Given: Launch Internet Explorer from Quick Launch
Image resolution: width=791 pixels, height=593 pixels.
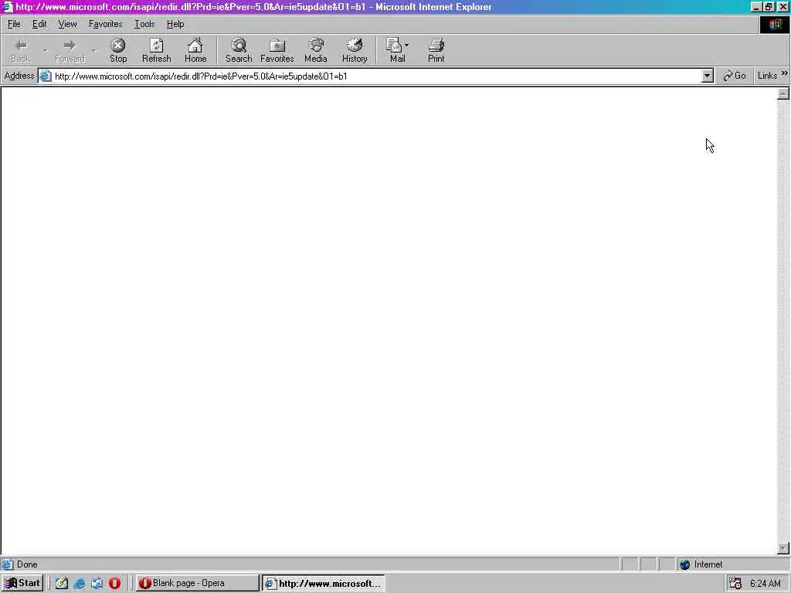Looking at the screenshot, I should [x=80, y=584].
